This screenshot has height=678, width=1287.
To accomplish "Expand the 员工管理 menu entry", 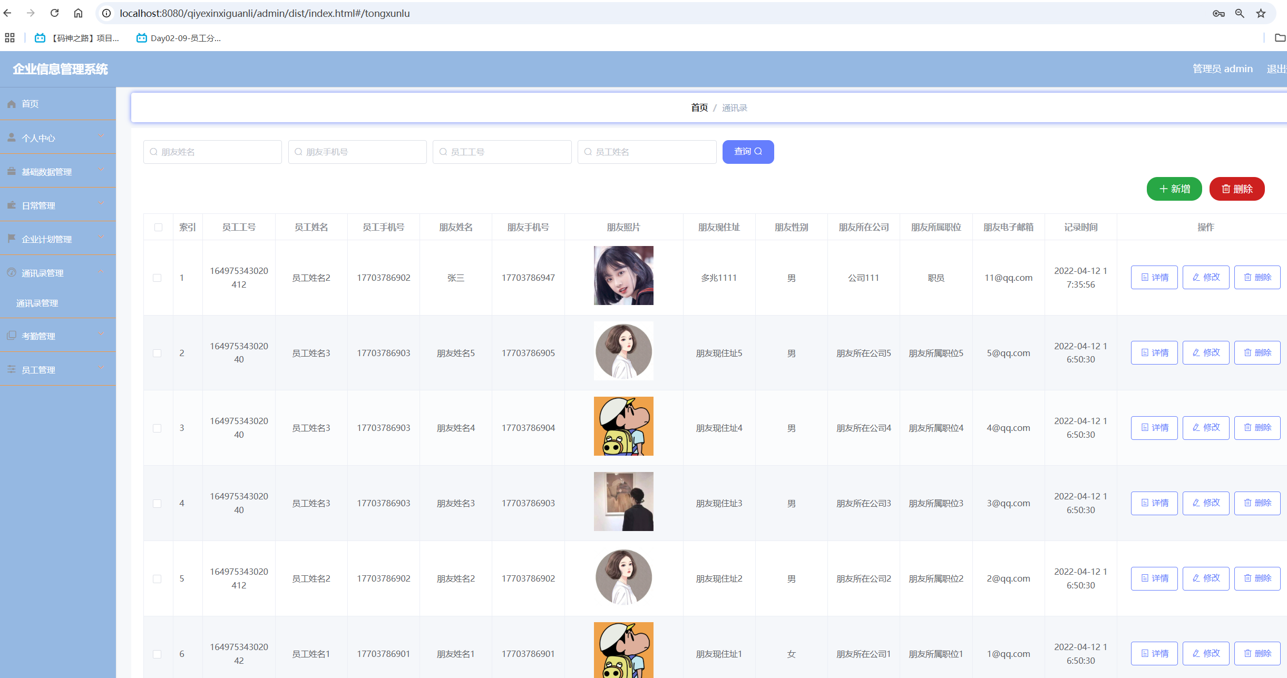I will click(58, 370).
